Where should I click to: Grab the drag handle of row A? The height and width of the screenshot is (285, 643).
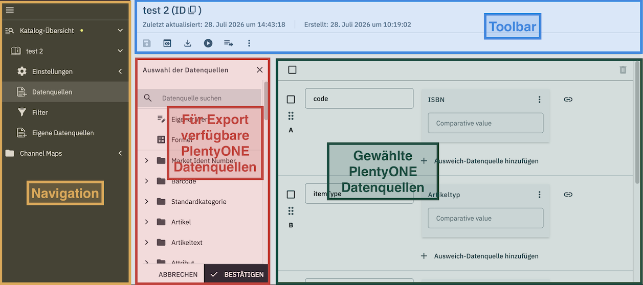click(291, 116)
